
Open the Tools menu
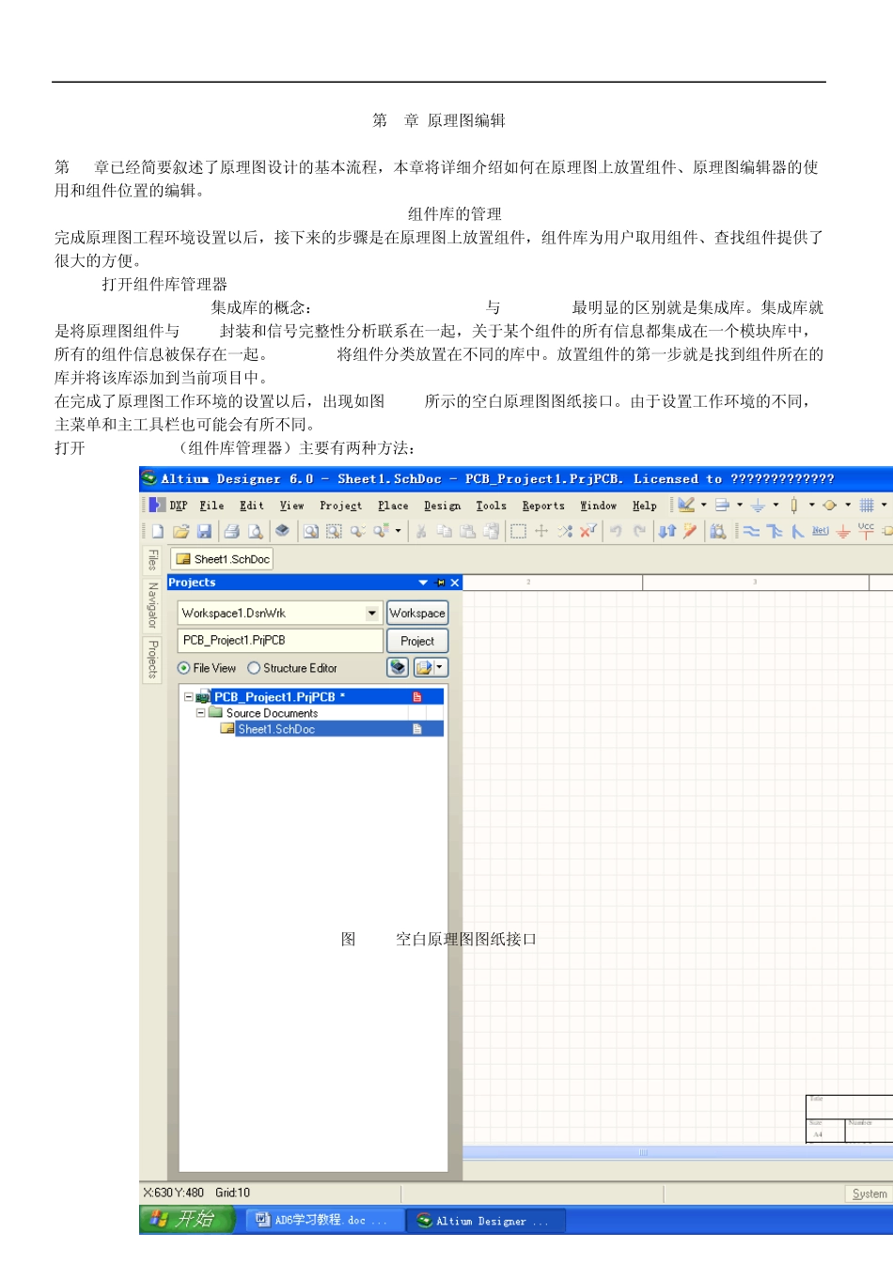[491, 506]
